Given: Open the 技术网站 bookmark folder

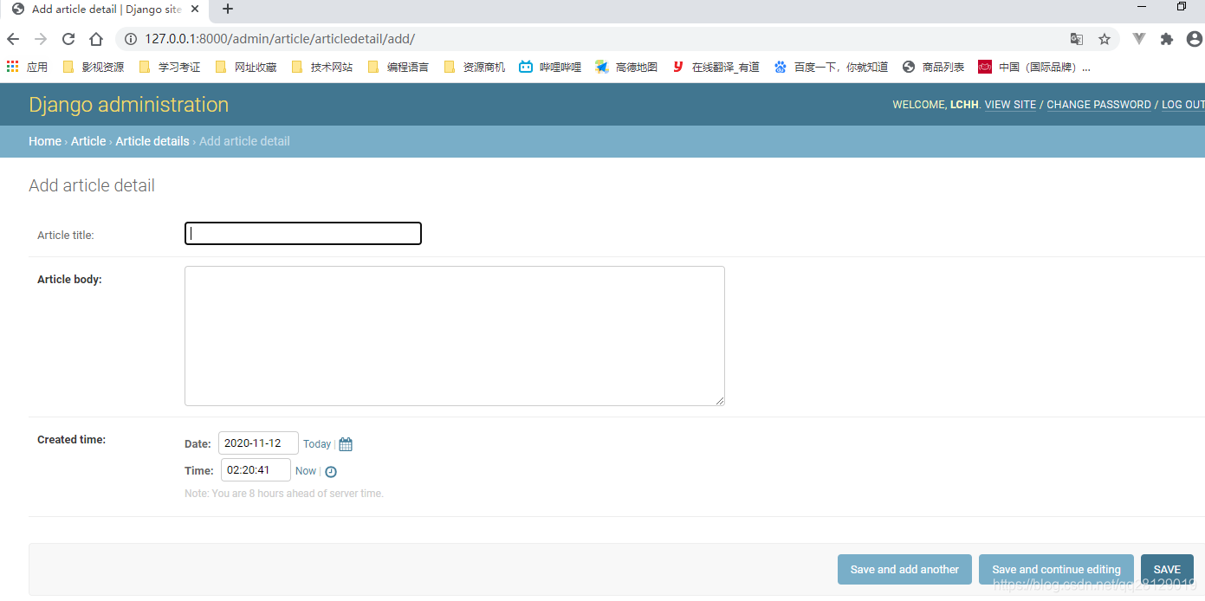Looking at the screenshot, I should [x=322, y=67].
